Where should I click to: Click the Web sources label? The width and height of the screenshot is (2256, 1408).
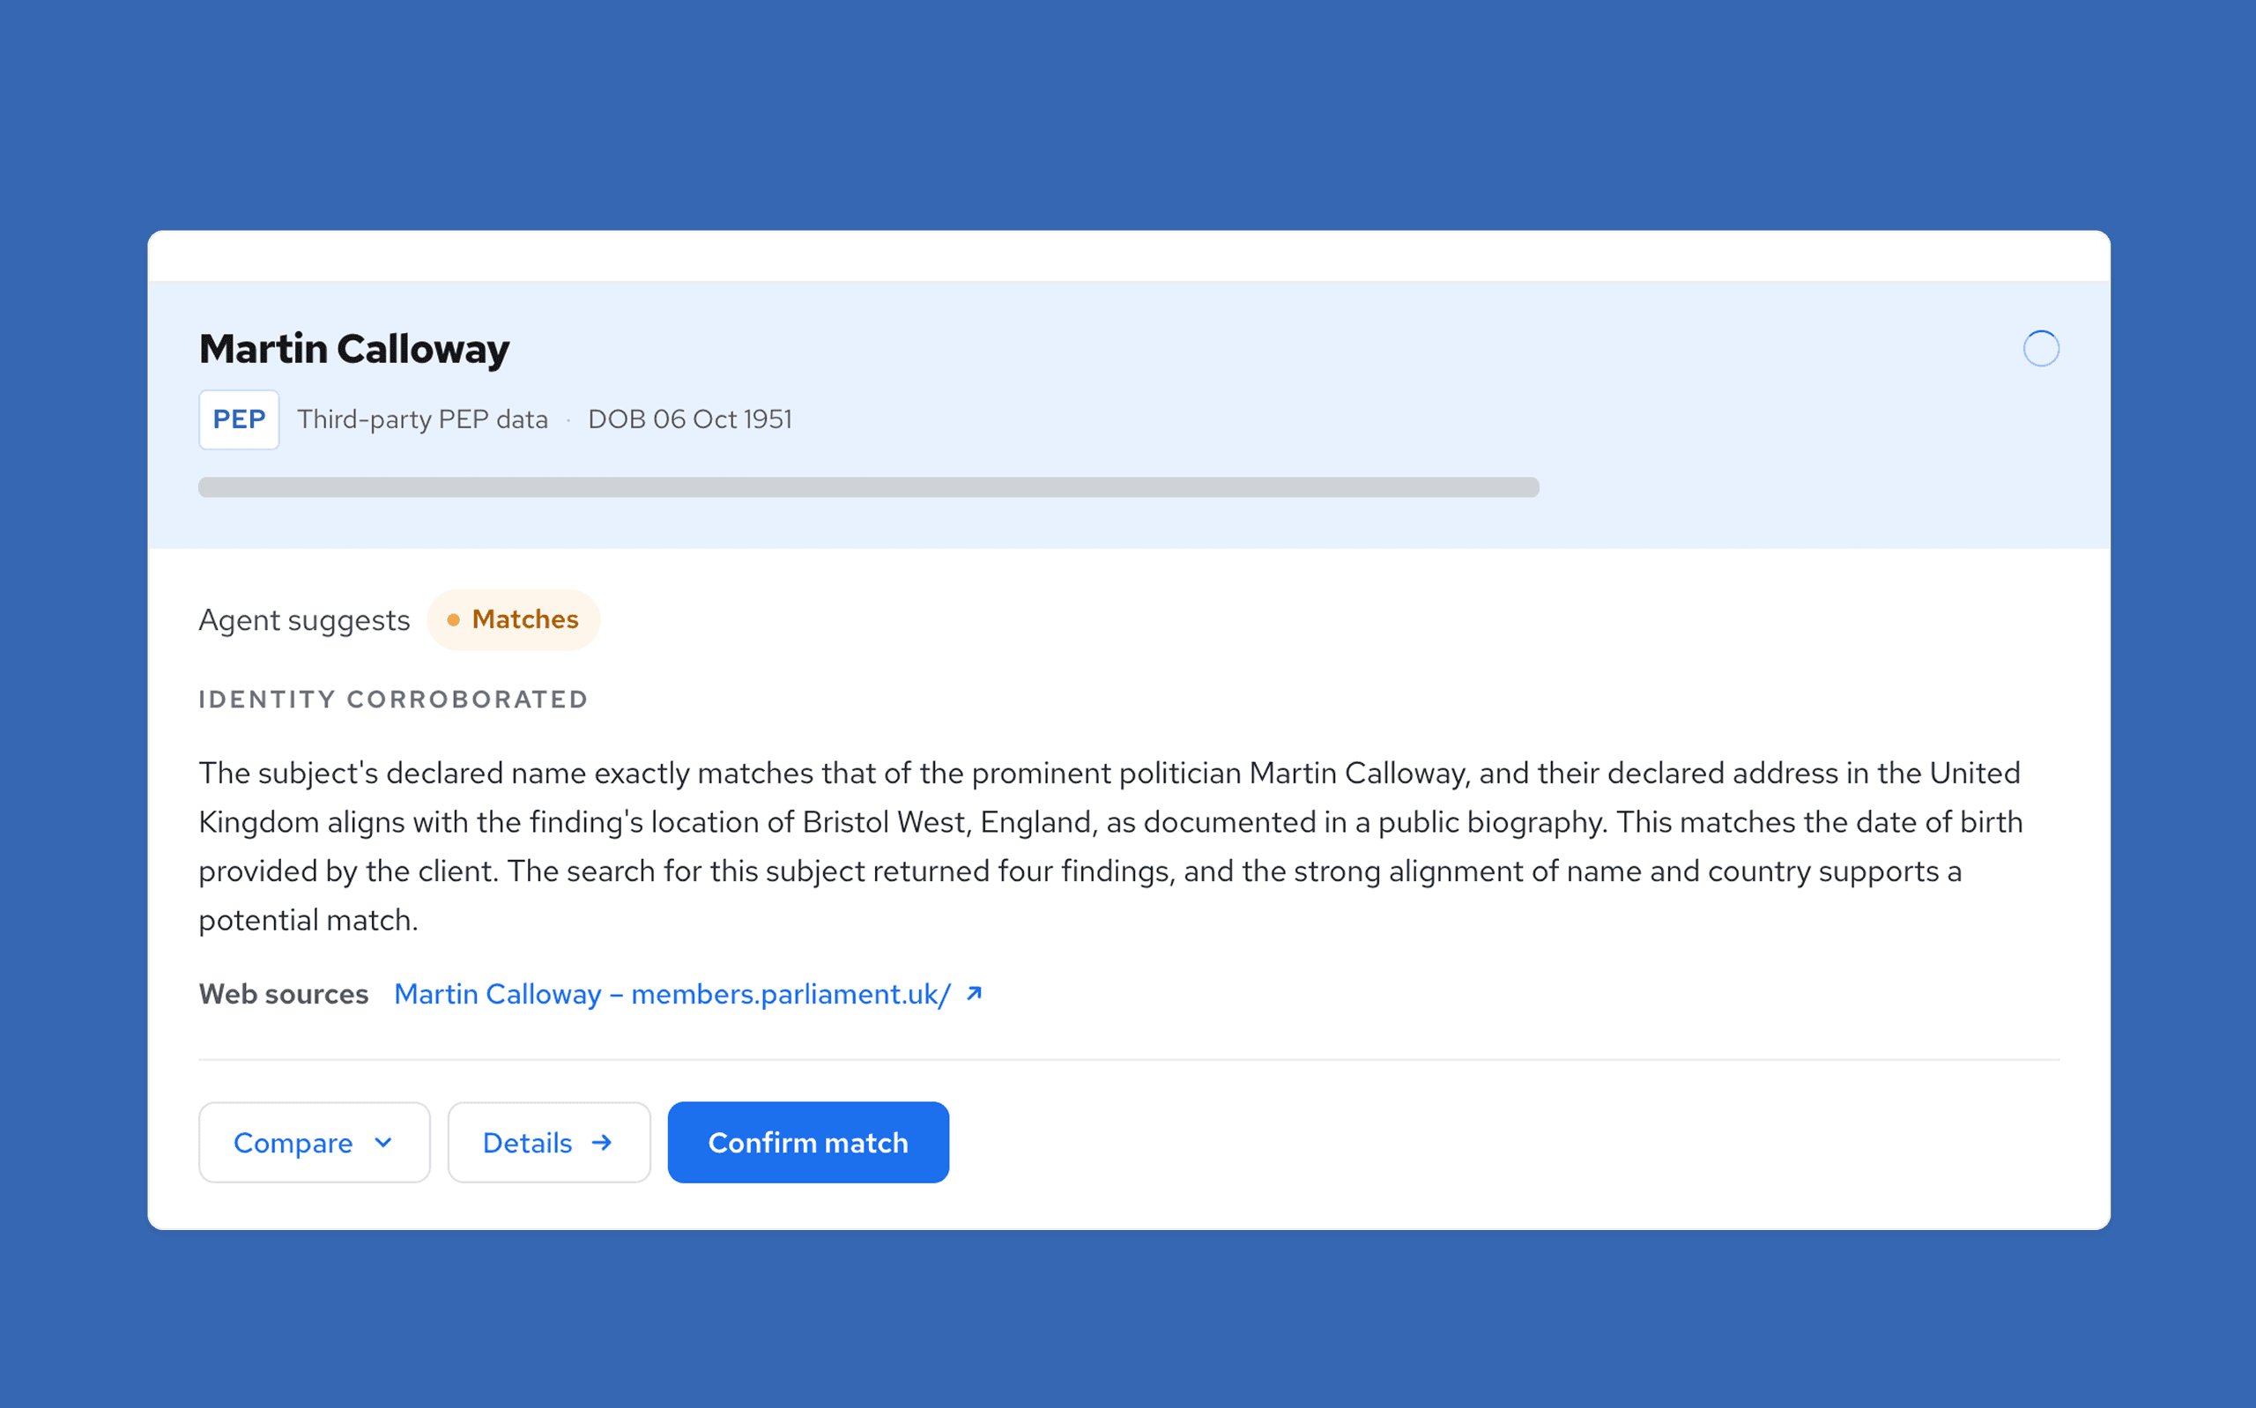click(283, 994)
